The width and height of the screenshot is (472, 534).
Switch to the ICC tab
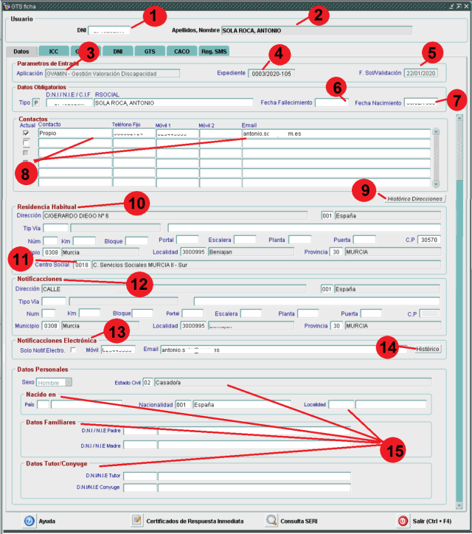coord(54,51)
